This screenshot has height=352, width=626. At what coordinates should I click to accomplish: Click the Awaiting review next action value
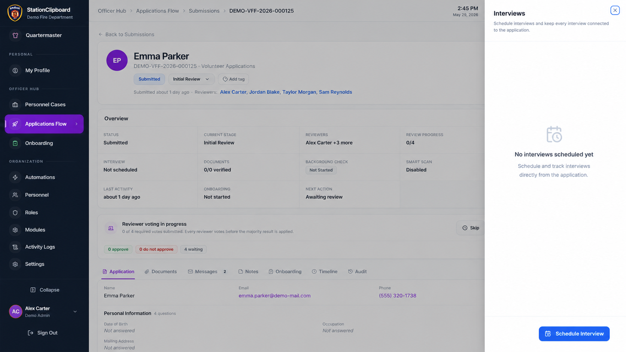click(324, 197)
